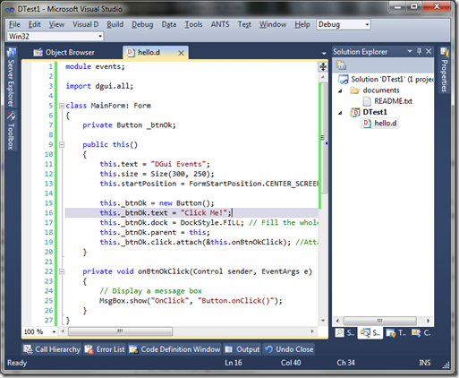
Task: Switch to the C.. bottom panel tab
Action: [421, 332]
